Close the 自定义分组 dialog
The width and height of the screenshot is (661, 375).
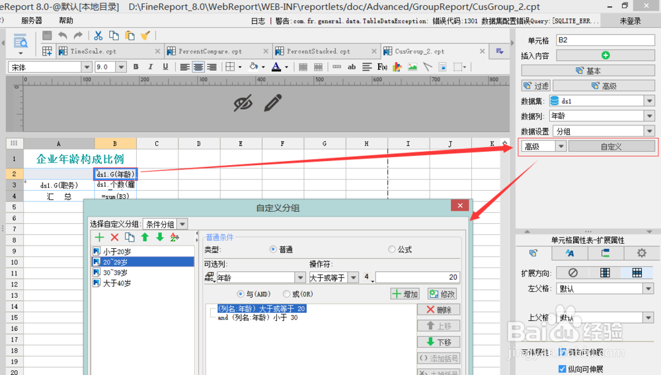pos(460,205)
